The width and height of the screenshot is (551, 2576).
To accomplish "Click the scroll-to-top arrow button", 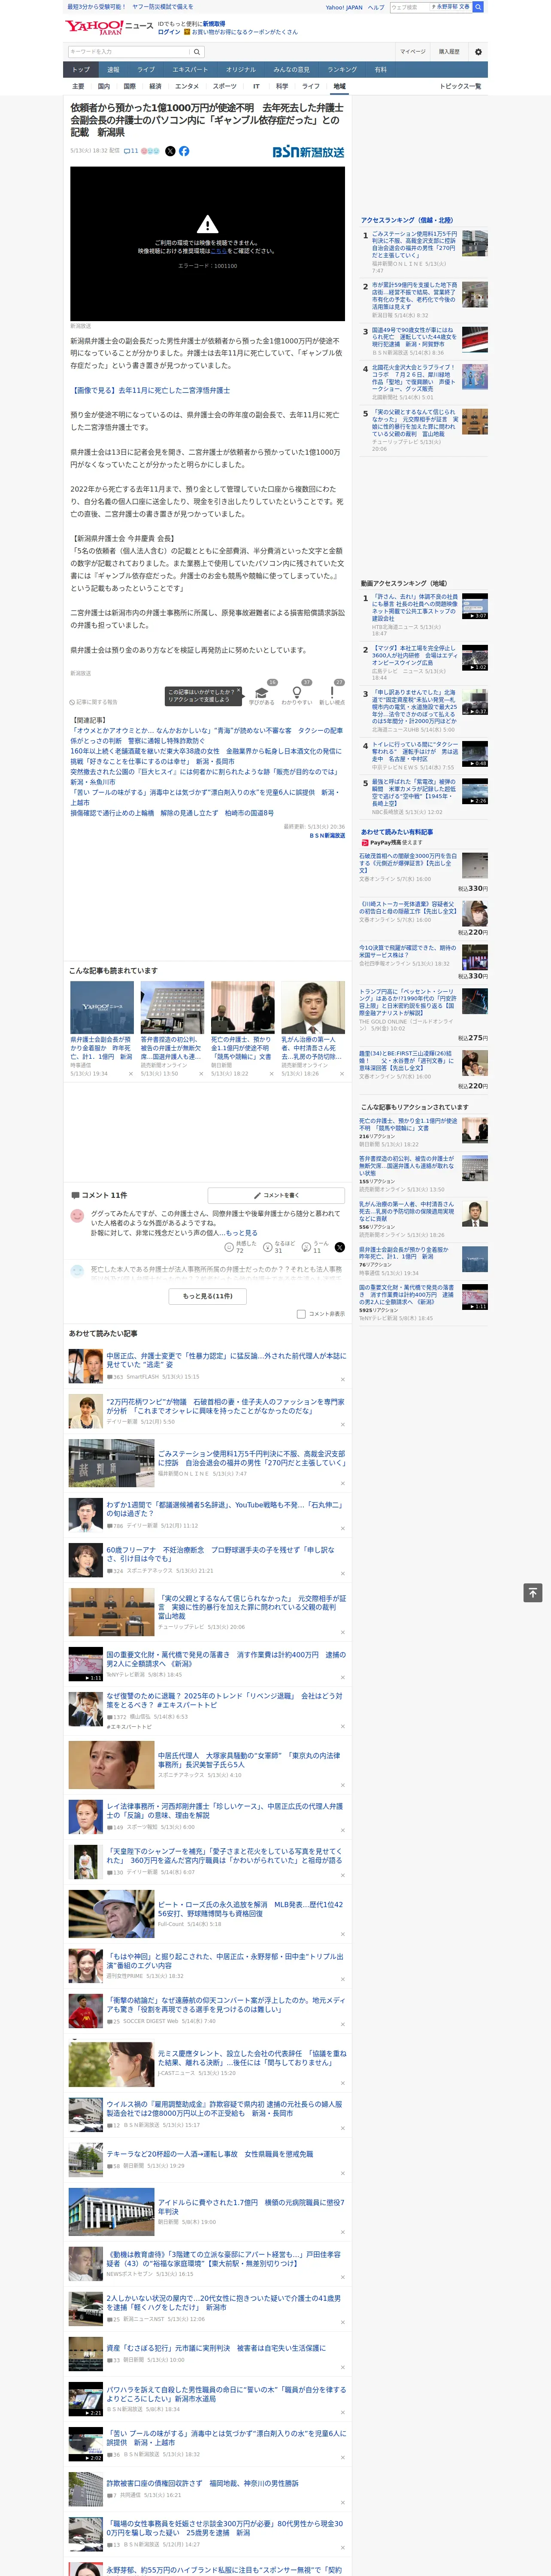I will (533, 1593).
